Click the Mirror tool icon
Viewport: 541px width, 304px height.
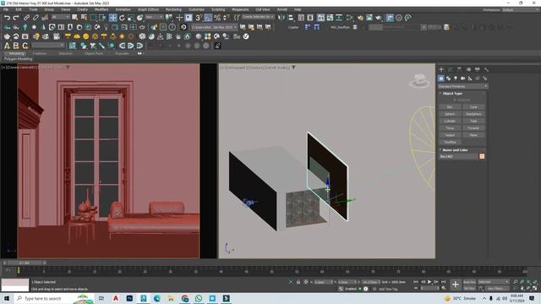coord(281,18)
